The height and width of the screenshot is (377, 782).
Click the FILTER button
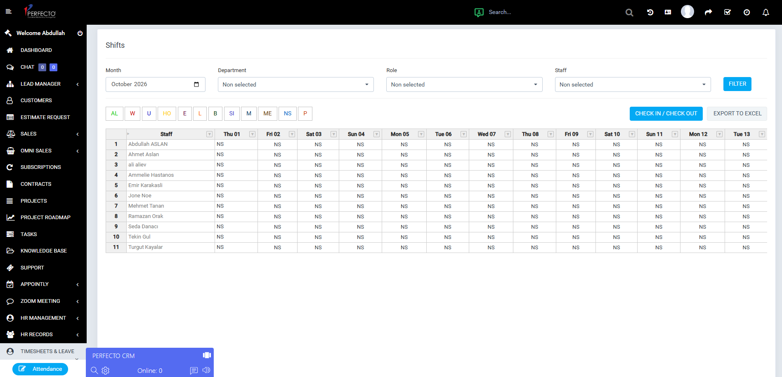(737, 84)
